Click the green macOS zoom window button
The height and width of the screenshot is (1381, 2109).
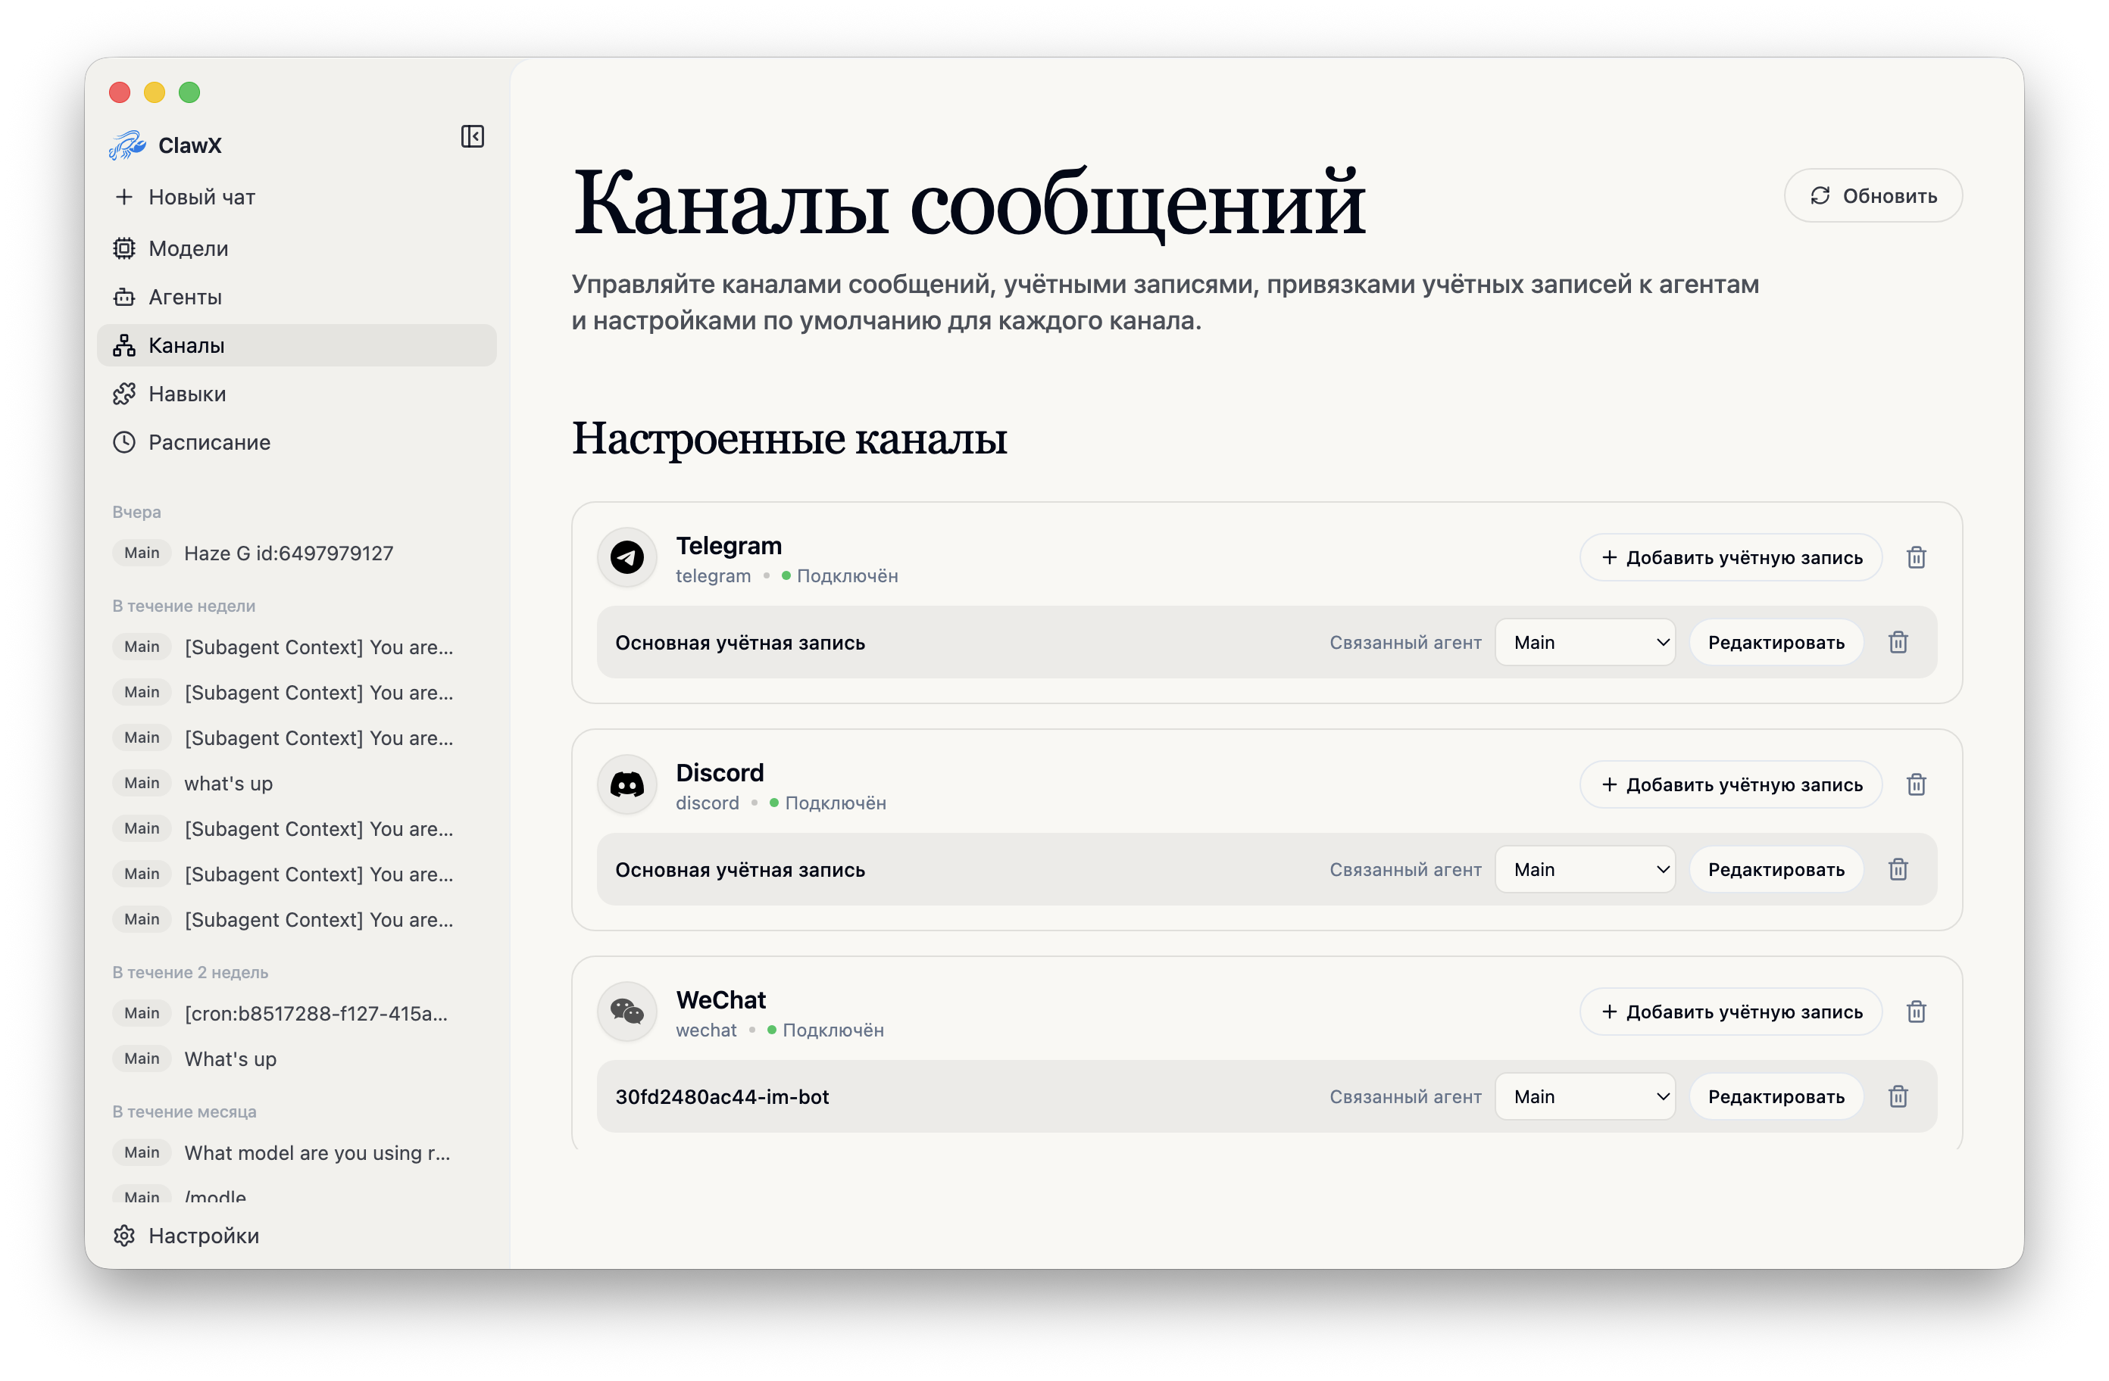[x=189, y=92]
